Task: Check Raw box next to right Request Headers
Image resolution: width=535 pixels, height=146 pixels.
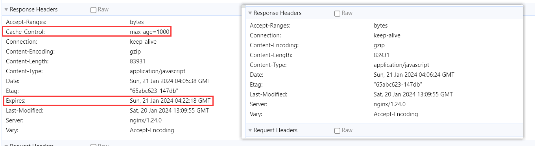Action: [337, 131]
